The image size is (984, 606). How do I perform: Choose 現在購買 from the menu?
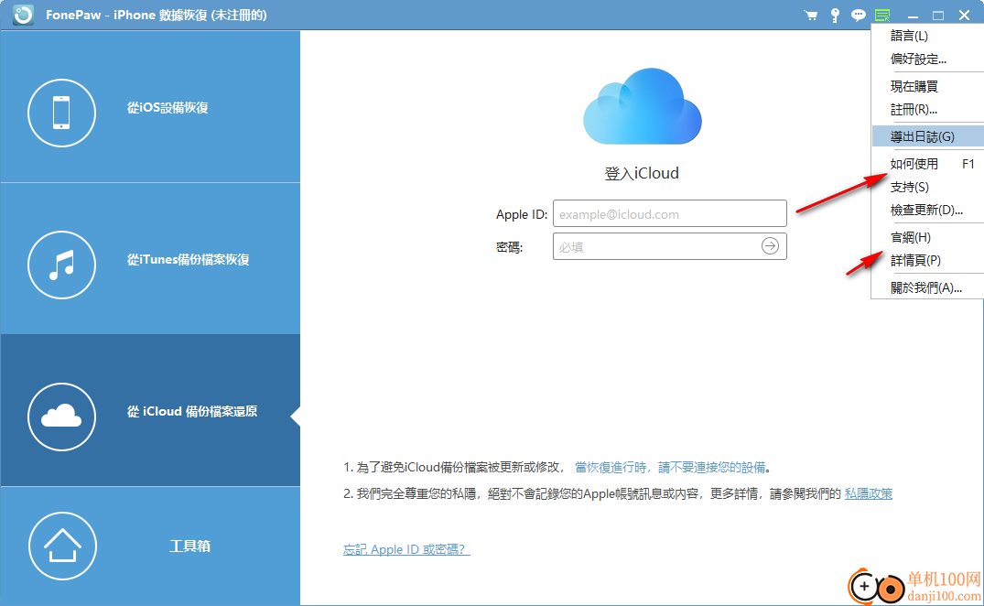coord(927,86)
